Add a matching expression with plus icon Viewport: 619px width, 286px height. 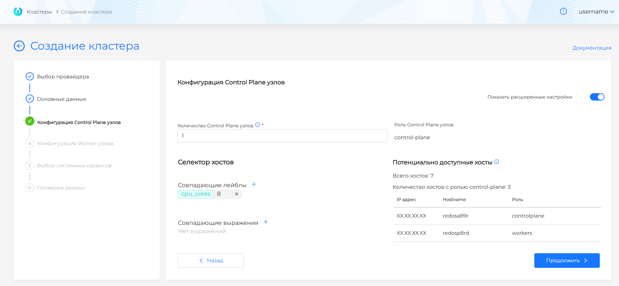click(x=266, y=222)
